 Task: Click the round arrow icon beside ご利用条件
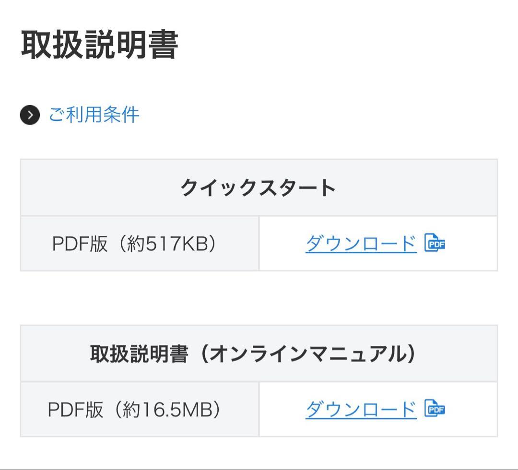(30, 115)
